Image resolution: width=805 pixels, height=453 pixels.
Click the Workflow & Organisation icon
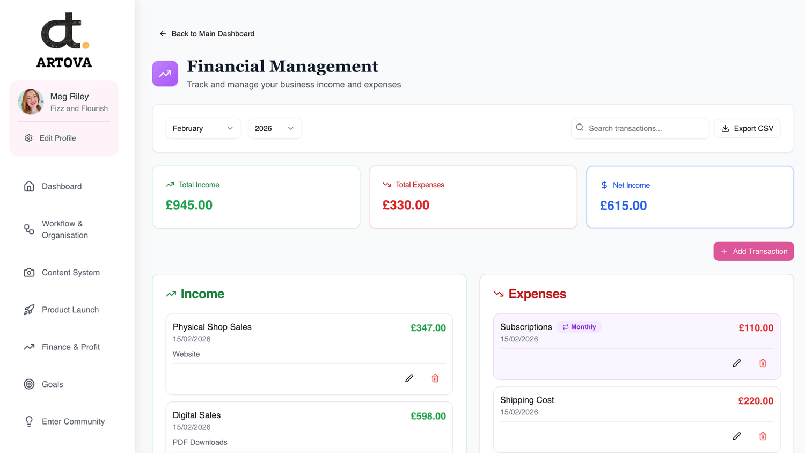[x=29, y=229]
